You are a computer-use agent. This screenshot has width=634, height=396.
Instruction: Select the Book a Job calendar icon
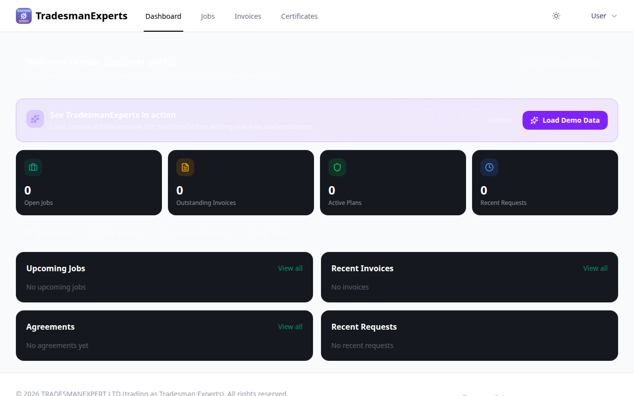click(29, 233)
